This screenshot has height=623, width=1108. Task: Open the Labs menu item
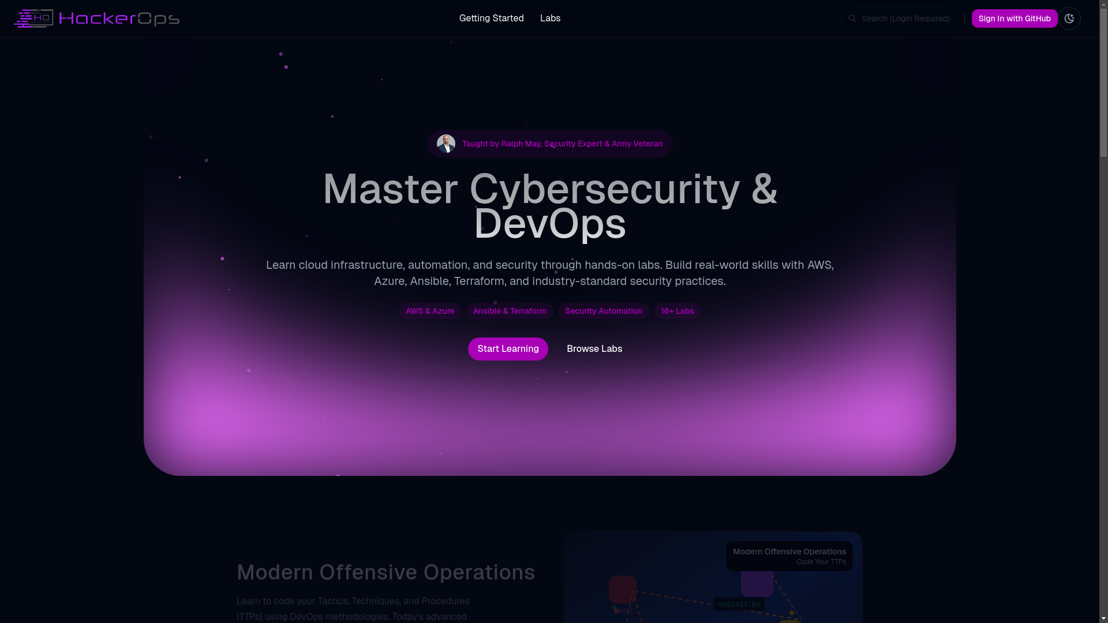pos(550,18)
